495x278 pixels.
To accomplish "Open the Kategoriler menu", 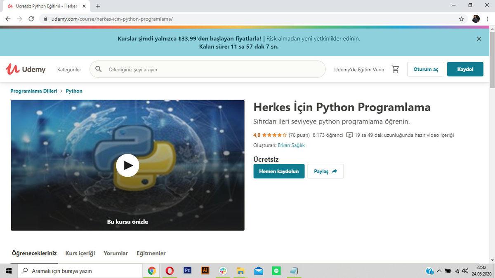I will pyautogui.click(x=69, y=70).
